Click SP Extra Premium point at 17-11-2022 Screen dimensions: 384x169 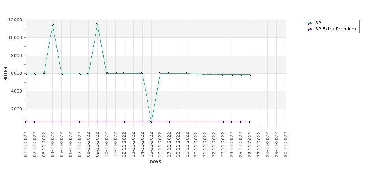click(x=169, y=122)
